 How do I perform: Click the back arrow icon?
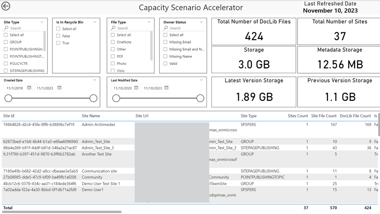(6, 6)
